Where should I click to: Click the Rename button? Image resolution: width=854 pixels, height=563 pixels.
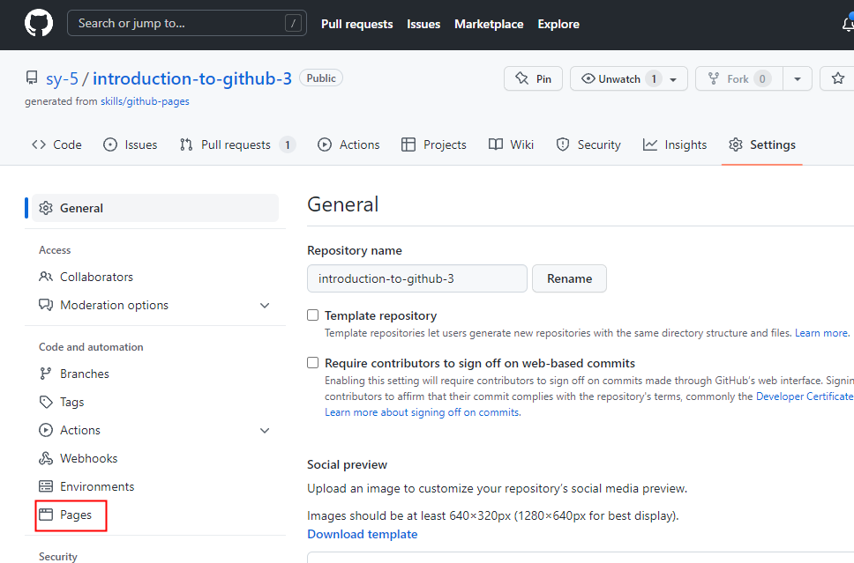click(x=569, y=278)
